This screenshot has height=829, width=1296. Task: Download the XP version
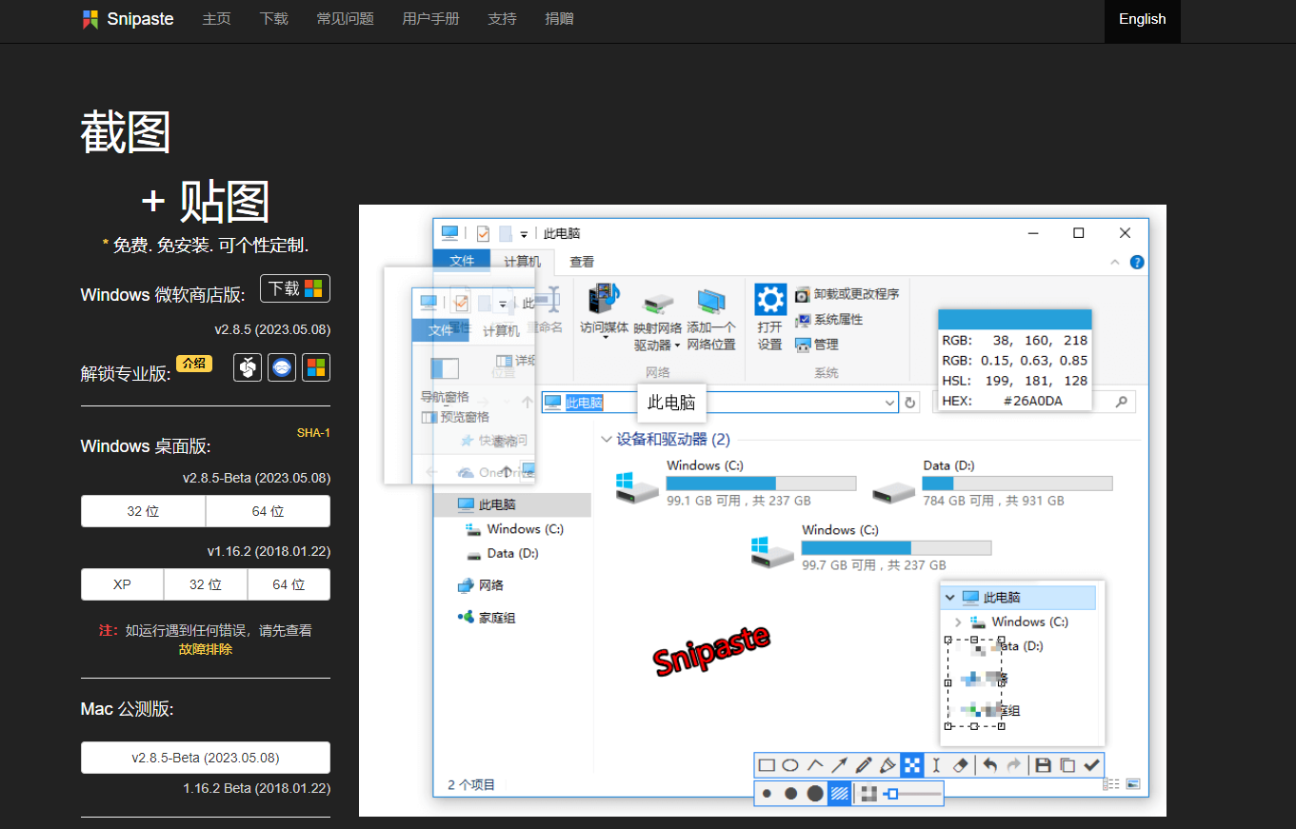122,584
